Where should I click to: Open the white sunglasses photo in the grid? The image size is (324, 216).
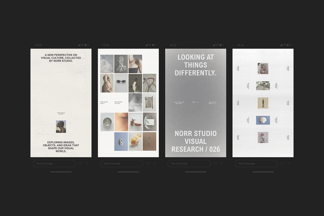coord(121,83)
